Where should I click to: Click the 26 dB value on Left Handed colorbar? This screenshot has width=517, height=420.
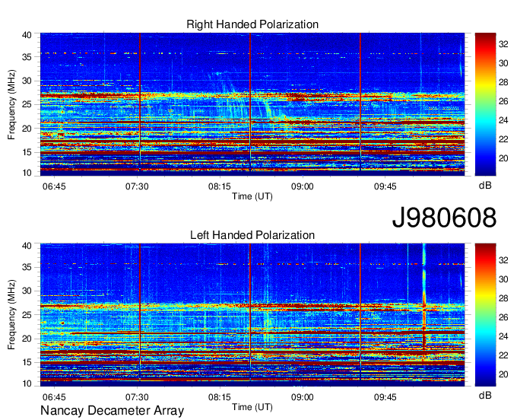click(503, 317)
